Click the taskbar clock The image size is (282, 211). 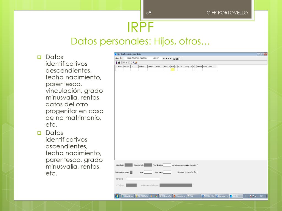[262, 196]
